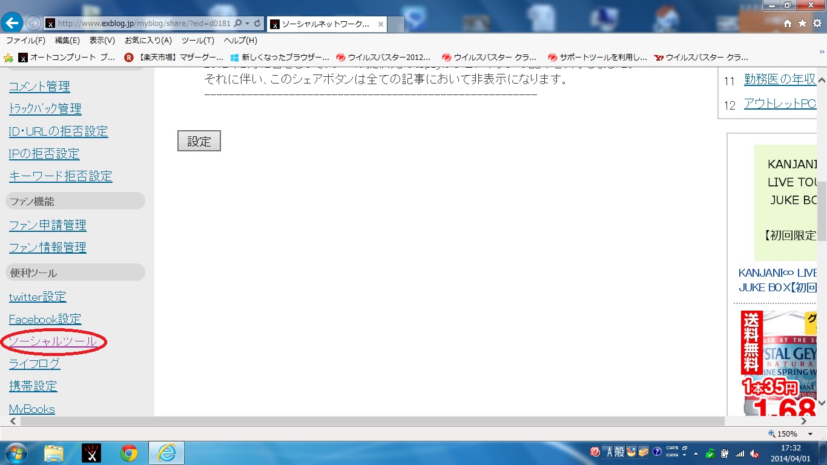Click the IME help question mark icon
Image resolution: width=827 pixels, height=465 pixels.
click(657, 452)
